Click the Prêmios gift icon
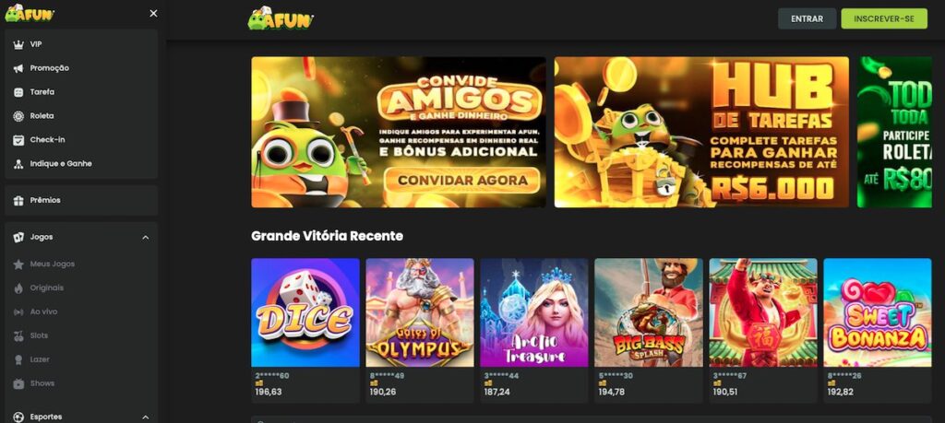This screenshot has width=945, height=423. [x=18, y=200]
